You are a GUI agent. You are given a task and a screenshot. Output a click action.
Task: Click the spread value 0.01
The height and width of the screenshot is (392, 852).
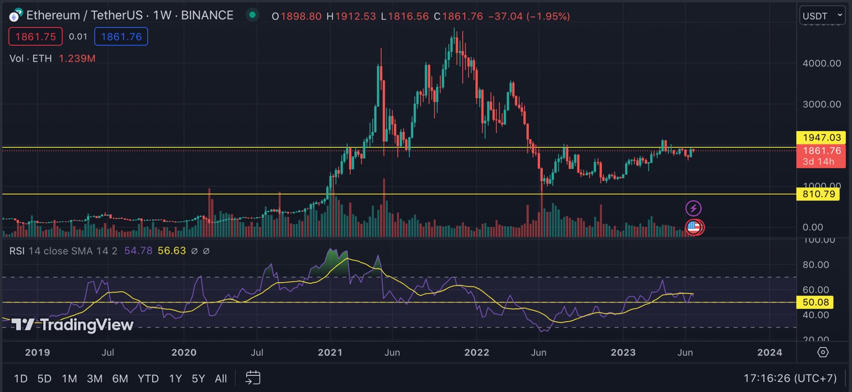[x=78, y=37]
